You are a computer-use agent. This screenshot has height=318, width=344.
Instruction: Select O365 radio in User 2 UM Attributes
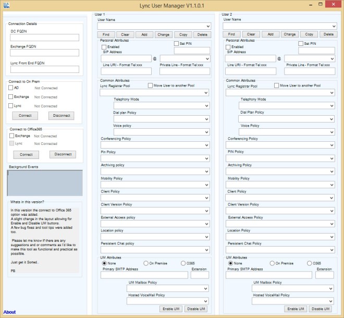(x=310, y=263)
